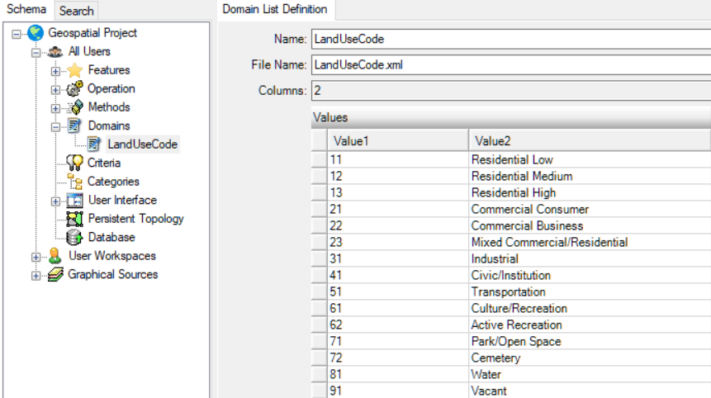Select the LandUseCode domain item
The width and height of the screenshot is (711, 398).
point(142,145)
